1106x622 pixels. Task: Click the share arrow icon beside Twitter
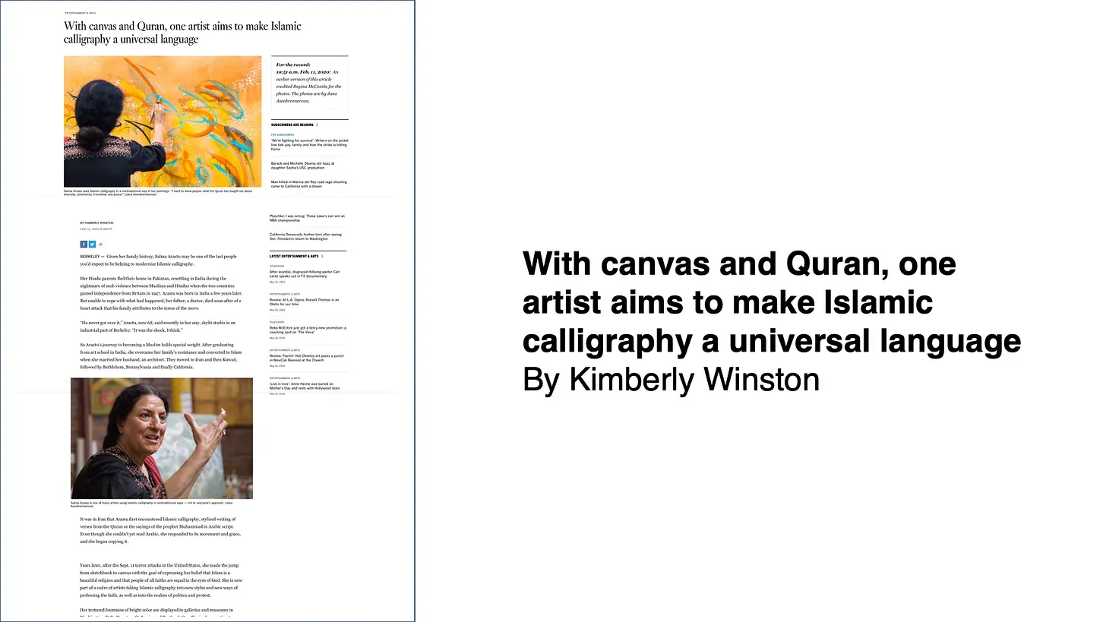(100, 244)
